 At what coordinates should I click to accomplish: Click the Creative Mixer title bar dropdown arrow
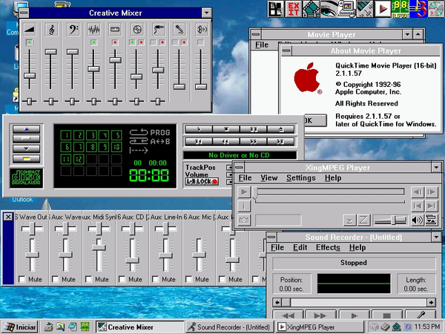pos(206,13)
